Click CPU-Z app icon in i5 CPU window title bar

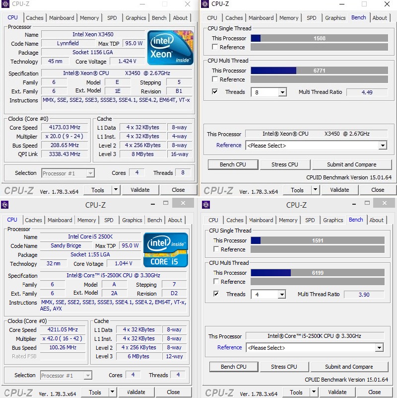[x=5, y=205]
